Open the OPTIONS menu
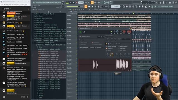Viewport: 178px width, 100px height. (x=52, y=2)
